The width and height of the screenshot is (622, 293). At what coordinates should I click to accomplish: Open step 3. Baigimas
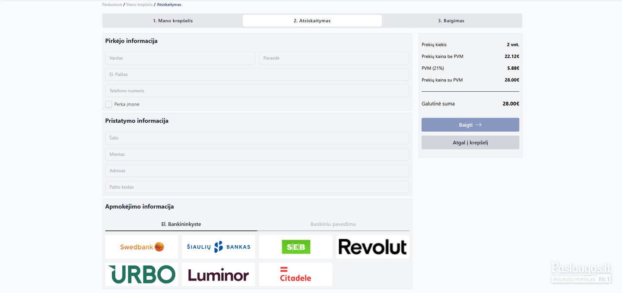click(451, 21)
